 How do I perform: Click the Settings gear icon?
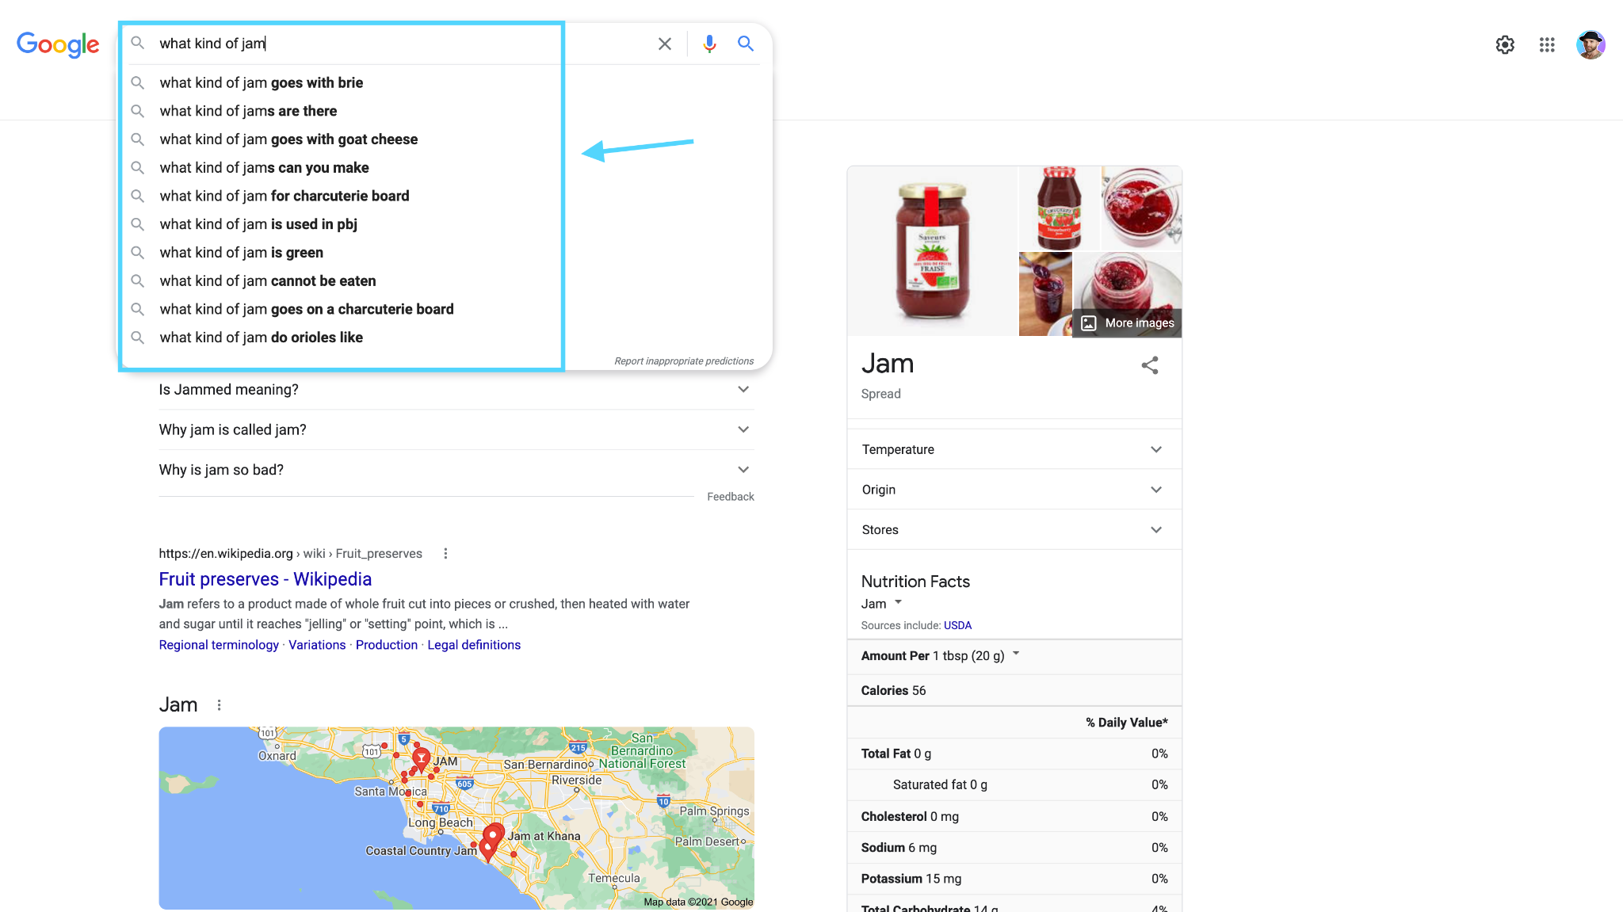point(1505,44)
